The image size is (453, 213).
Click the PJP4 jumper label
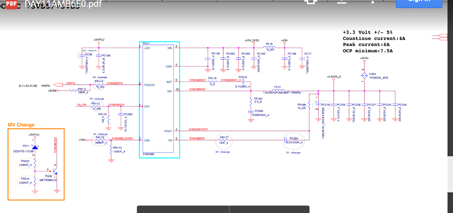[372, 74]
